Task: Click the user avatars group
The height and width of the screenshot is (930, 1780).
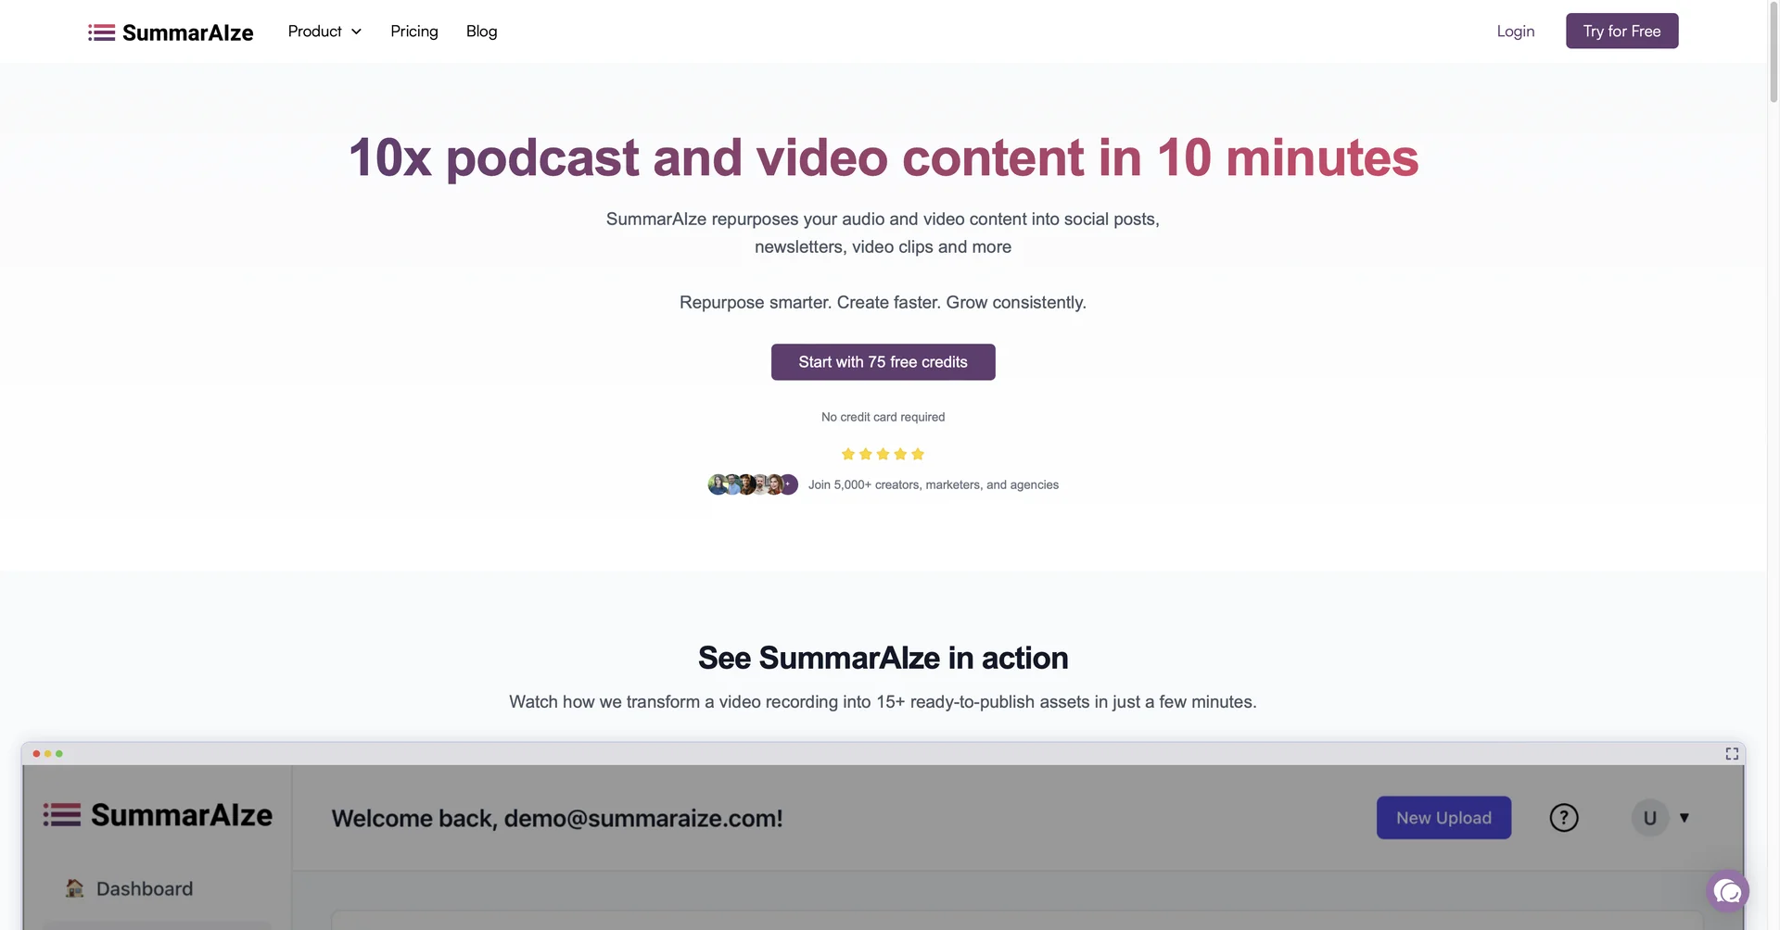Action: pos(753,484)
